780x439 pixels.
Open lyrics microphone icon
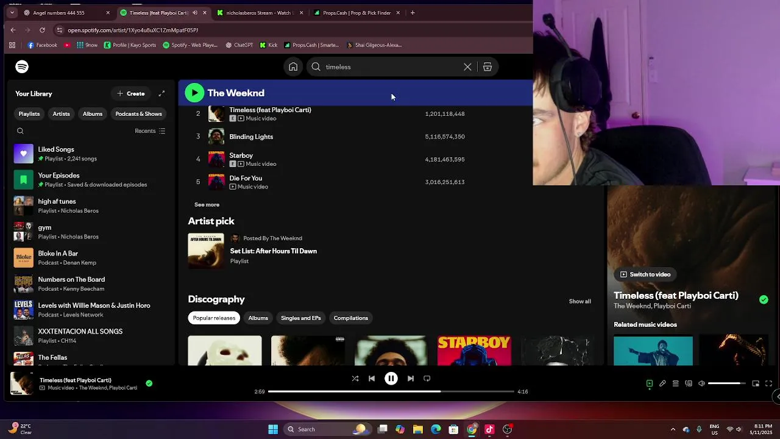[x=662, y=384]
